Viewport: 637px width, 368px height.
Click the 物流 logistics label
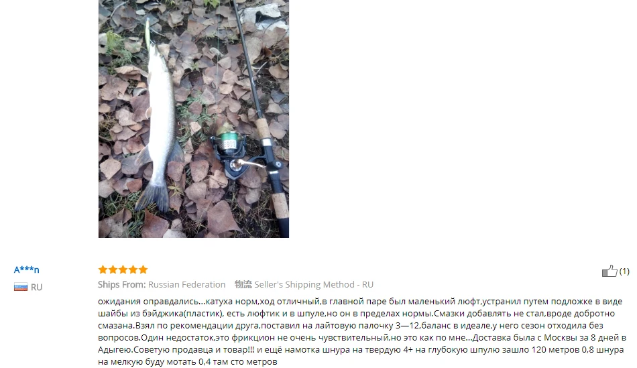pos(243,284)
